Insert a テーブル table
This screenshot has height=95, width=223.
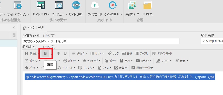coord(141,54)
